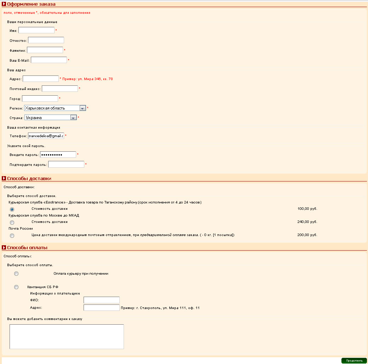
Task: Select Esotrance courier delivery radio button
Action: [x=12, y=209]
